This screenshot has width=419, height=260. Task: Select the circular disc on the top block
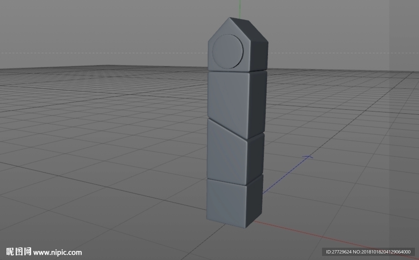(x=228, y=51)
